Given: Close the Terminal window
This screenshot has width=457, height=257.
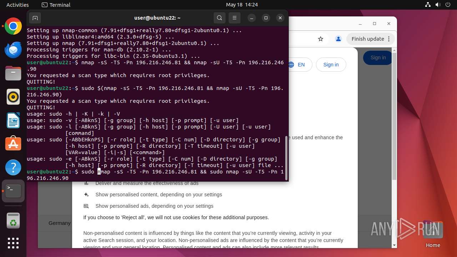Looking at the screenshot, I should (x=280, y=18).
